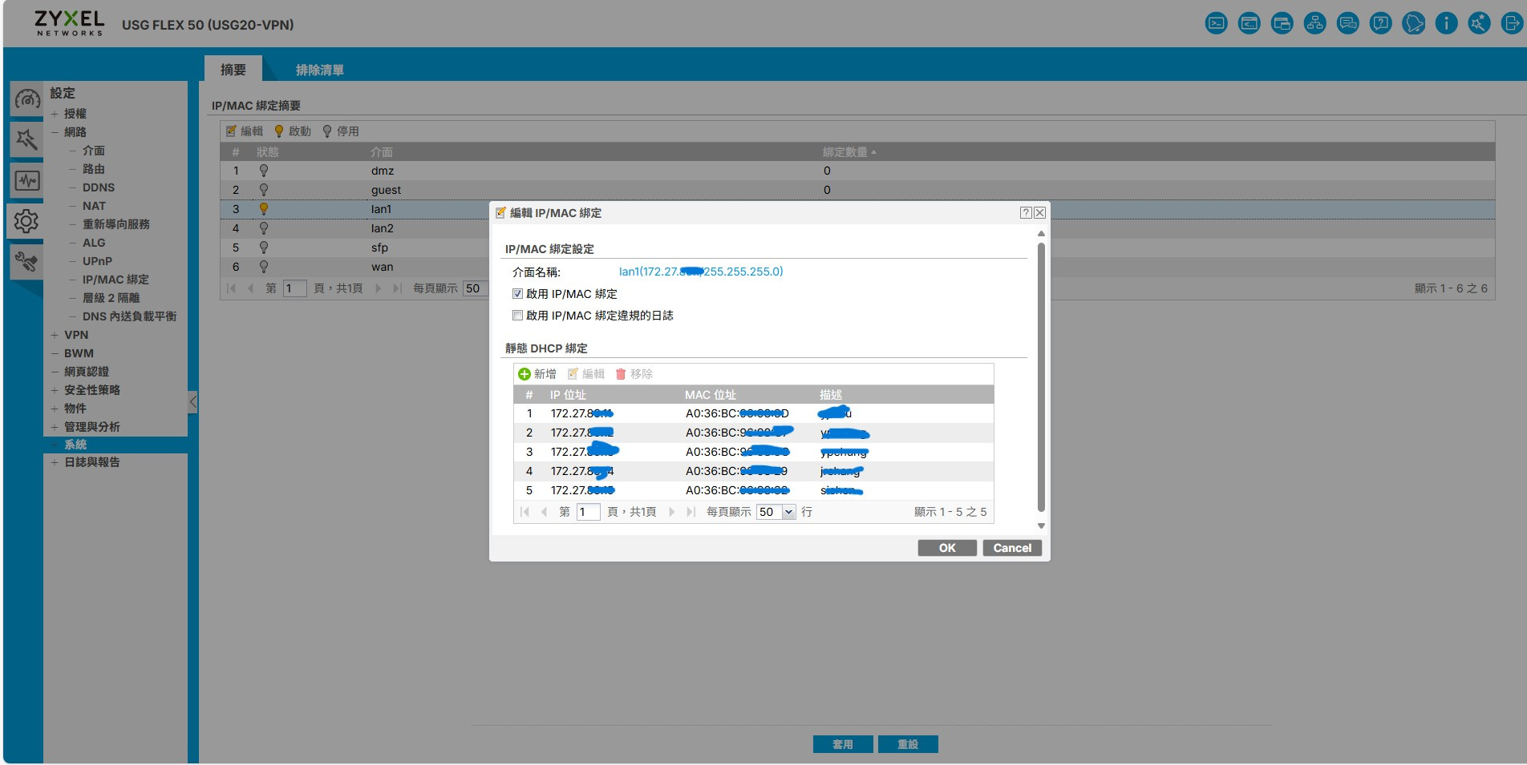The height and width of the screenshot is (765, 1527).
Task: Close the 編輯 IP/MAC 綁定 dialog
Action: pos(1039,212)
